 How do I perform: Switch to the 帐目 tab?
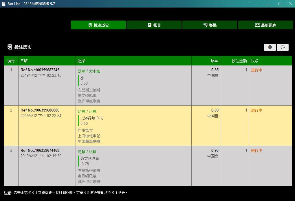coord(154,25)
